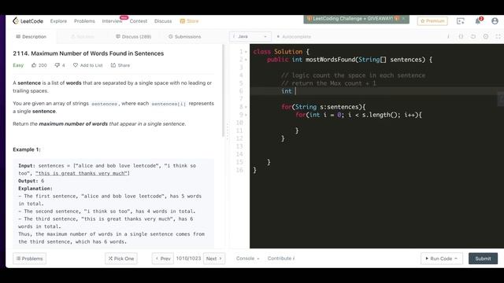
Task: Collapse fold arrow on line 9
Action: coord(246,115)
